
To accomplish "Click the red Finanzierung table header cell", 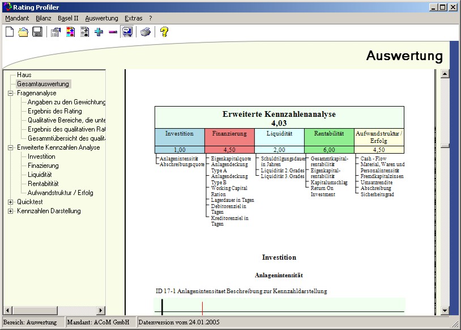I will tap(229, 137).
